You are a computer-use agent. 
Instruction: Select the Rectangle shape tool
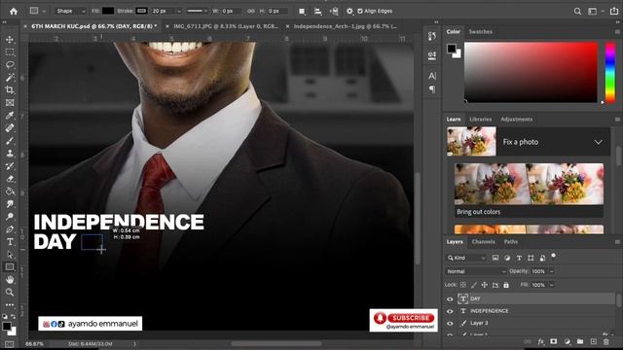(x=10, y=267)
